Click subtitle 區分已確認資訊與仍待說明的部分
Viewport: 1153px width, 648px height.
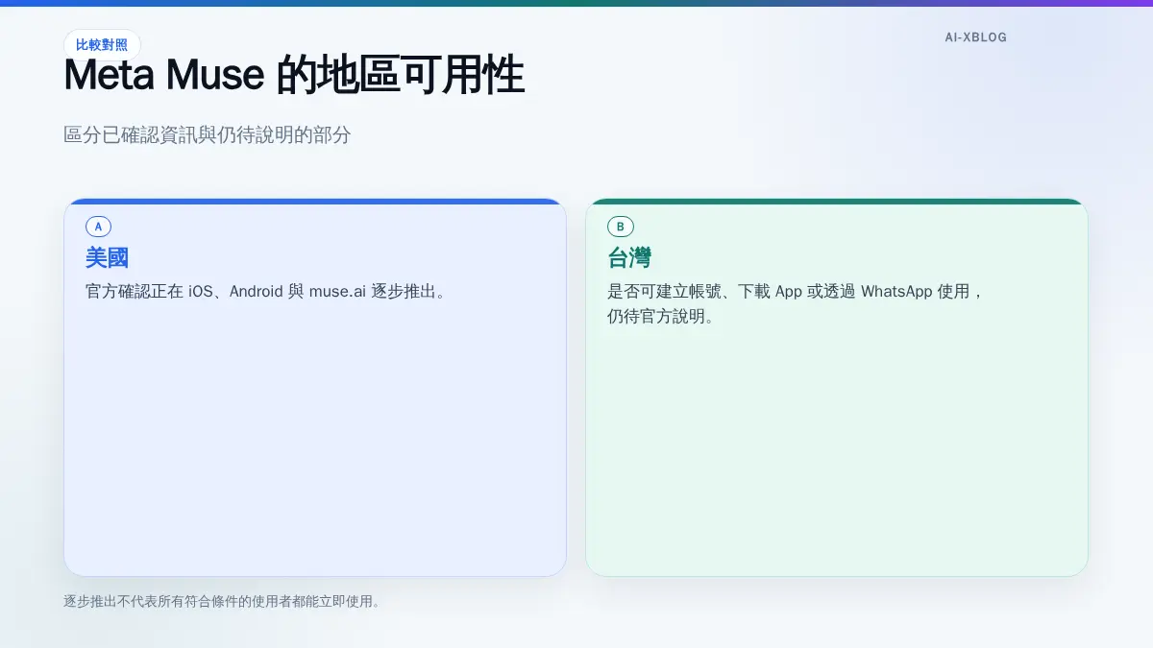(x=208, y=134)
